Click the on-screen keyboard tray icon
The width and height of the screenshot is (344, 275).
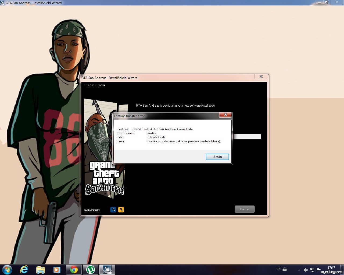coord(285,269)
